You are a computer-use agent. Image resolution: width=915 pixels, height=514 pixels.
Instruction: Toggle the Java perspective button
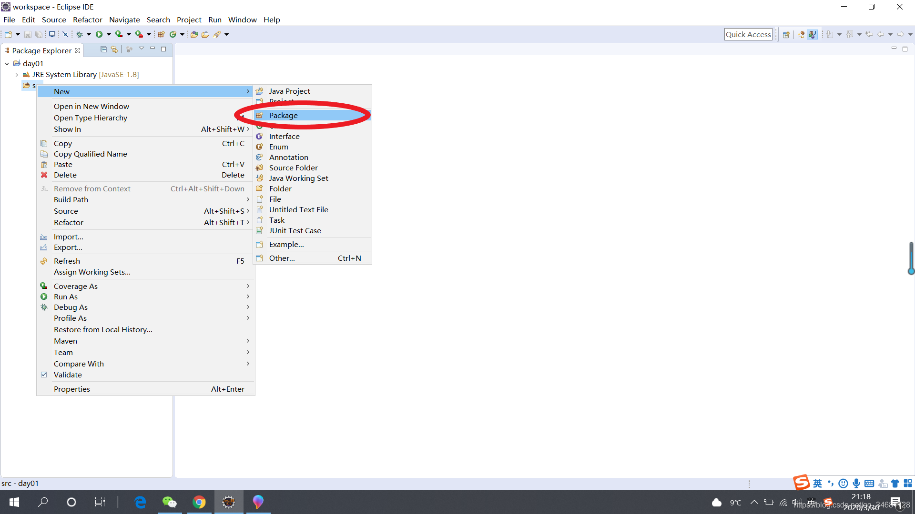coord(813,34)
